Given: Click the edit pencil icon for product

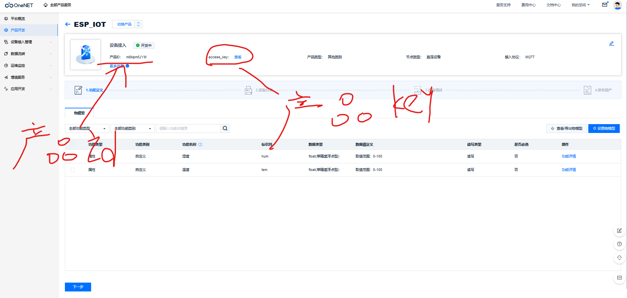Looking at the screenshot, I should tap(612, 44).
